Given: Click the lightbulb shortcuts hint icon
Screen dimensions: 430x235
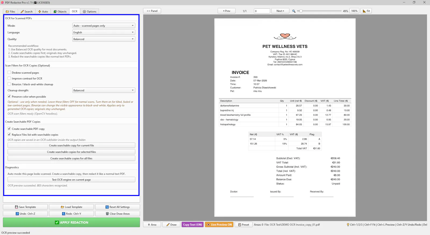Looking at the screenshot, I should click(348, 225).
